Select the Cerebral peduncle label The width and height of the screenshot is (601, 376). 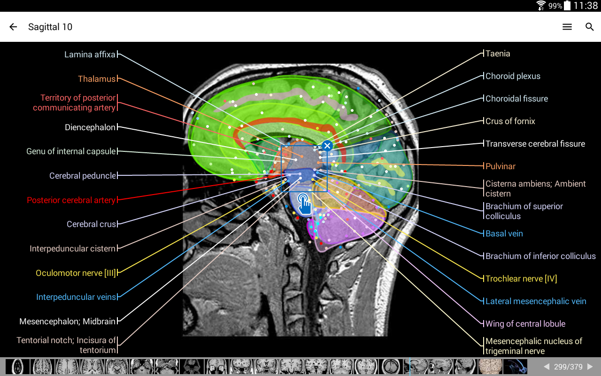pos(83,176)
